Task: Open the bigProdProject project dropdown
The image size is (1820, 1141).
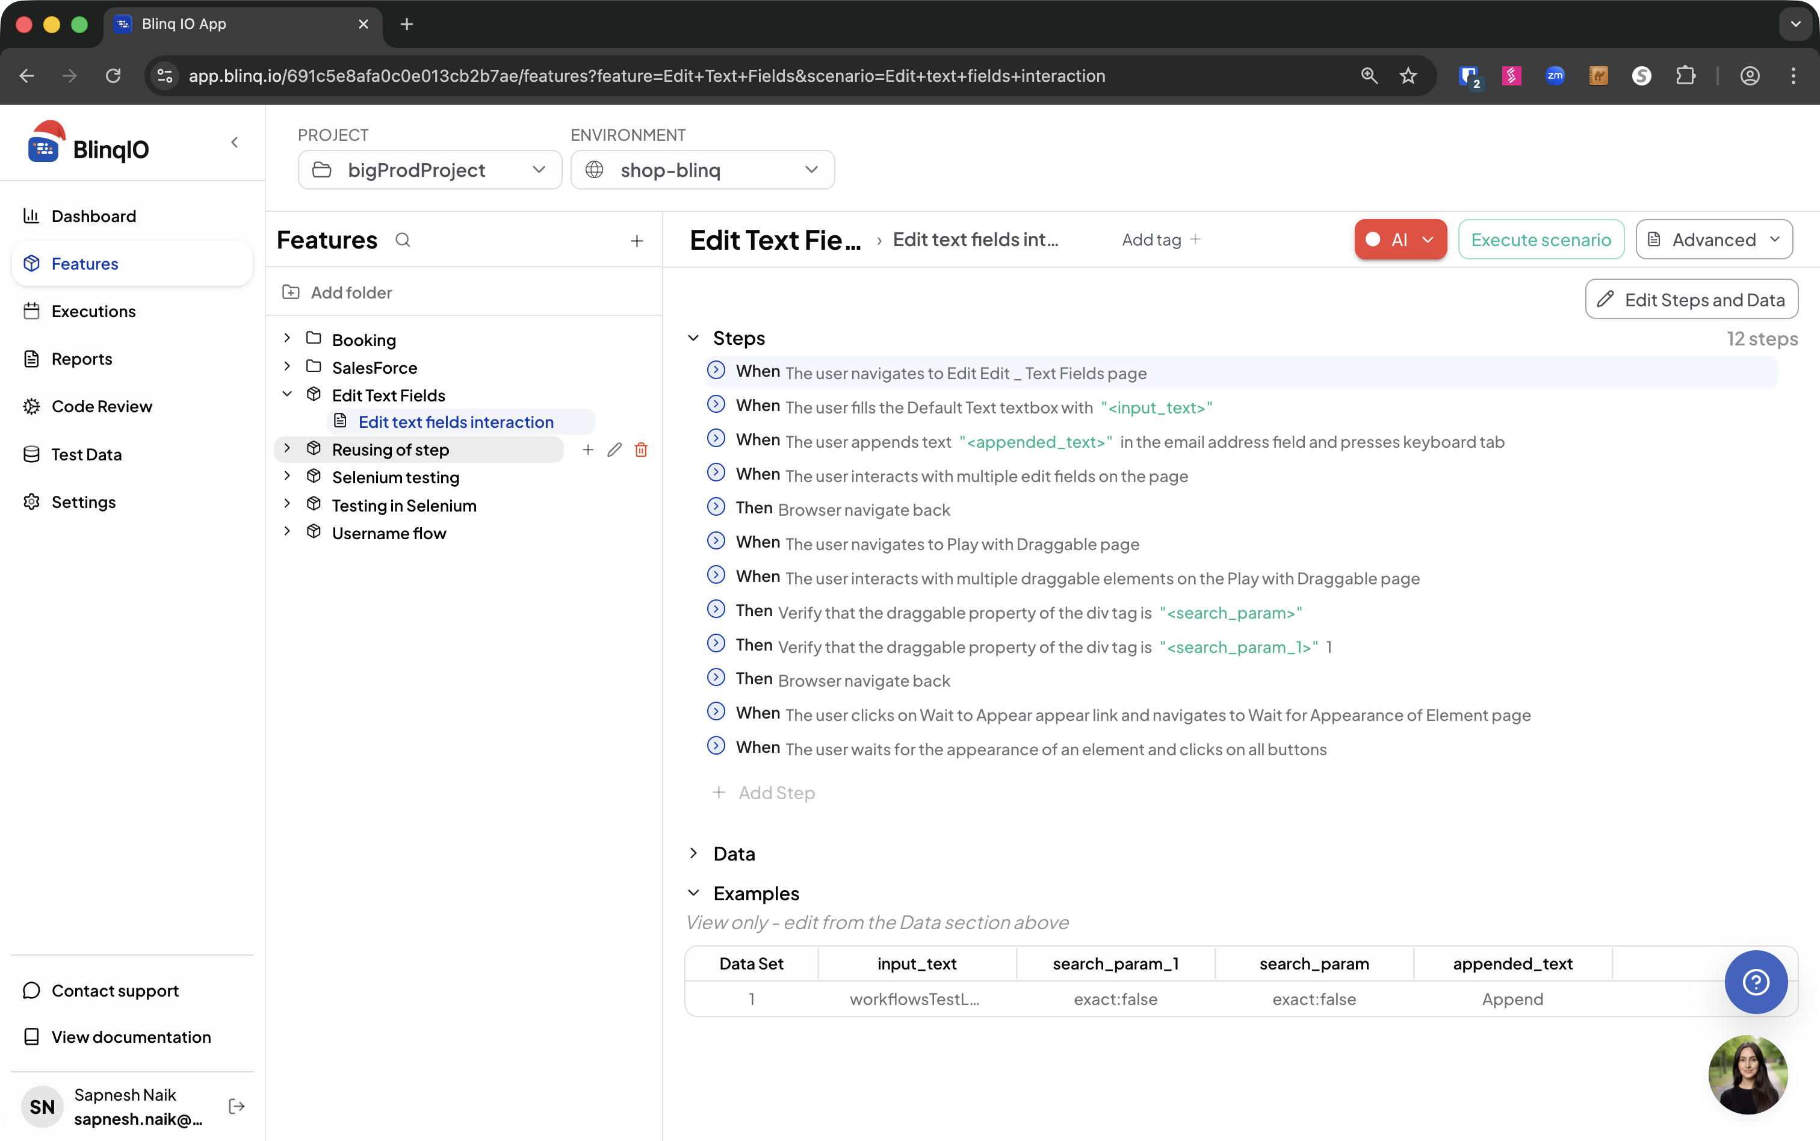Action: coord(429,170)
